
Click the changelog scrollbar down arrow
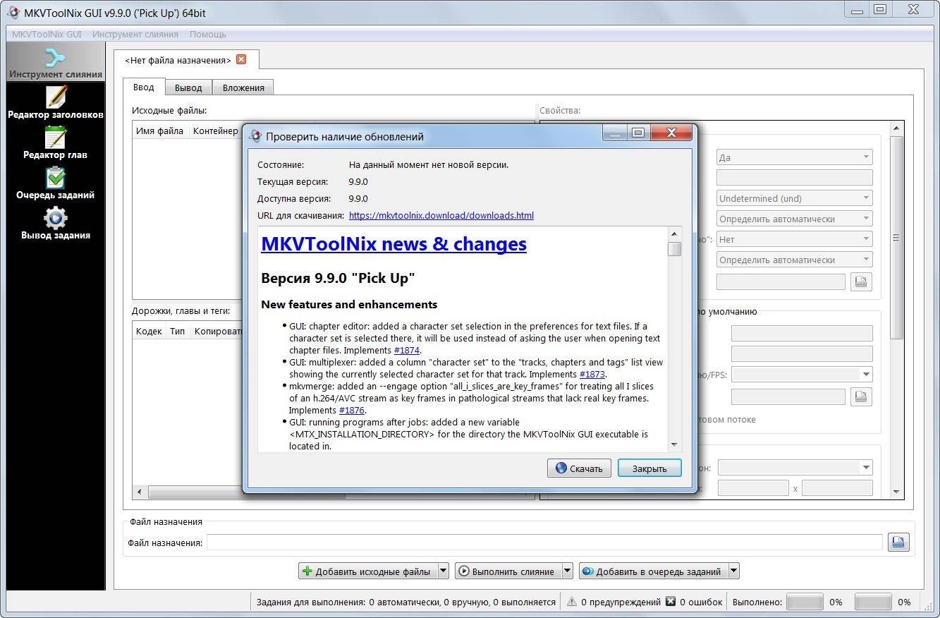pos(674,444)
